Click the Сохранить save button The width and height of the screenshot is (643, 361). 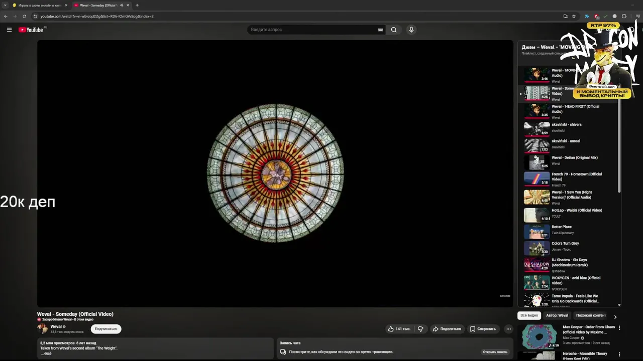(483, 329)
